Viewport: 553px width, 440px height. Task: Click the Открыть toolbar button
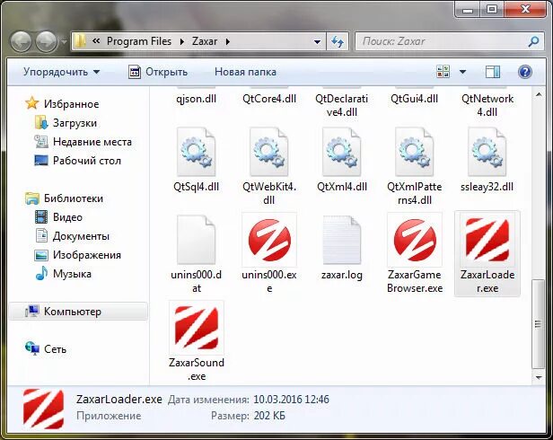(158, 72)
